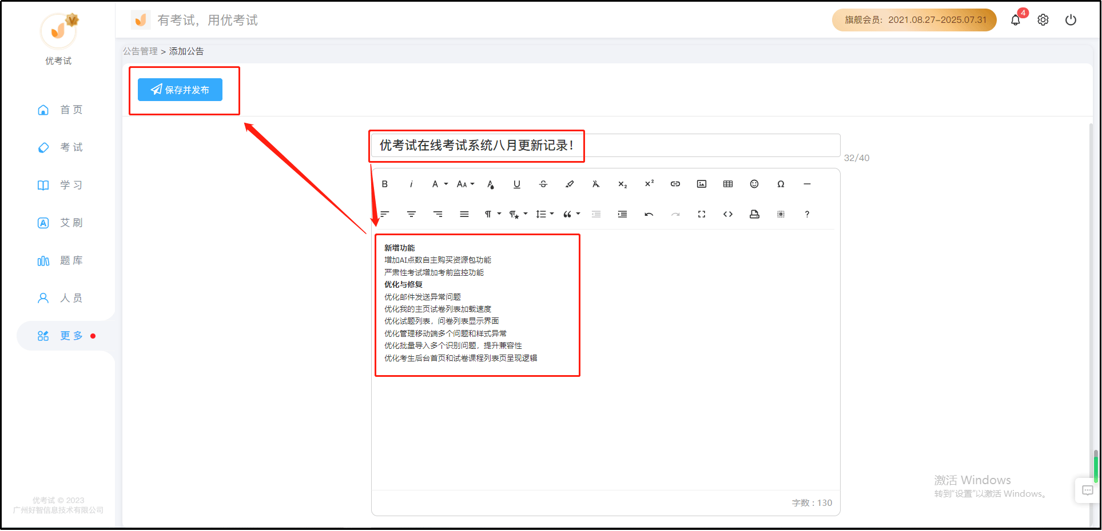Open settings gear in header
Viewport: 1102px width, 531px height.
coord(1043,20)
